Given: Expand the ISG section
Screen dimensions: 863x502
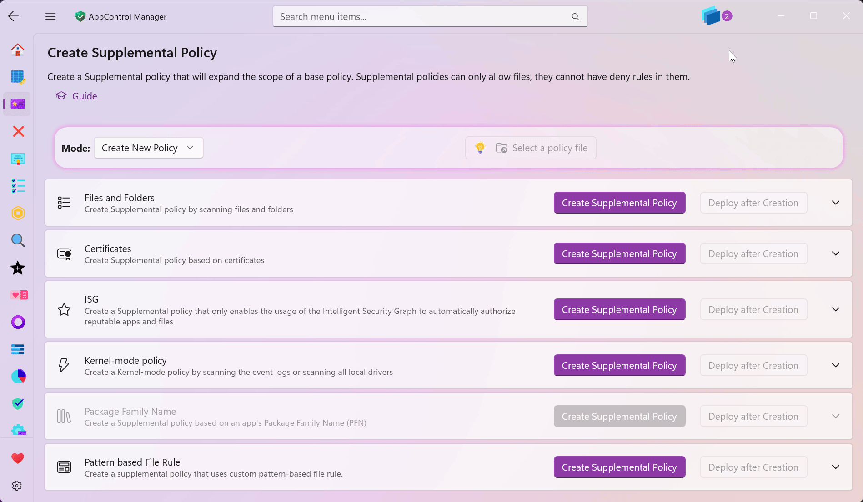Looking at the screenshot, I should click(x=835, y=309).
